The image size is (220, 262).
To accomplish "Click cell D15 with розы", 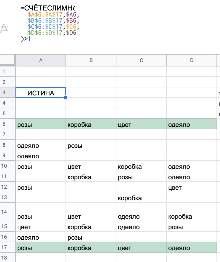I will [192, 226].
